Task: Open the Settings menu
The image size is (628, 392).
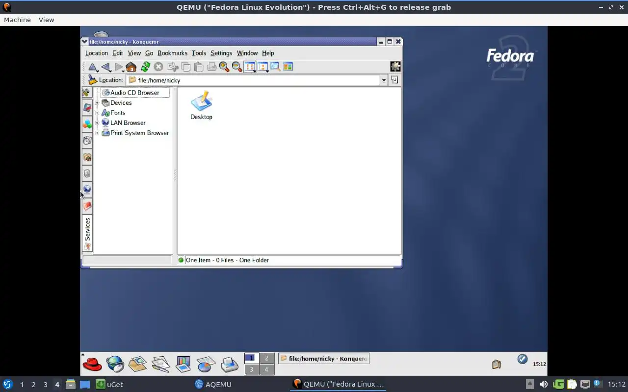Action: (221, 53)
